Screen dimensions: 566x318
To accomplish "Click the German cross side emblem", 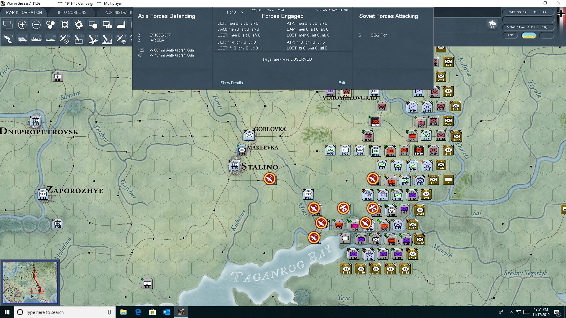I will coord(561,14).
